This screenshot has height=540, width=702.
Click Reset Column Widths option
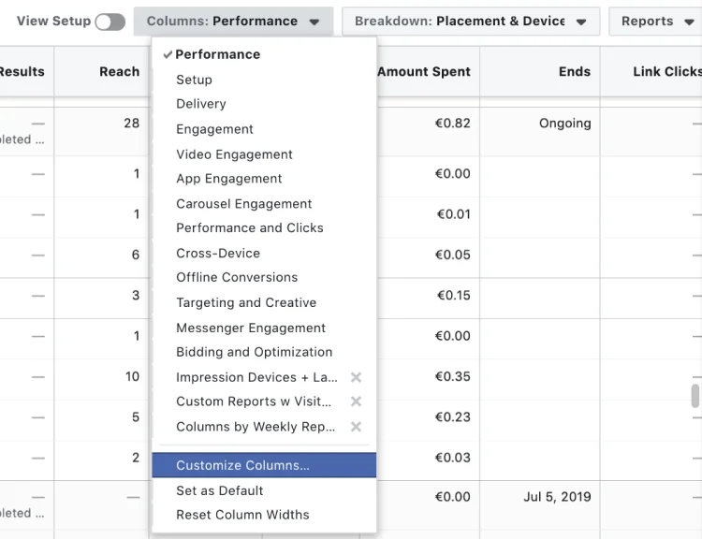click(242, 515)
